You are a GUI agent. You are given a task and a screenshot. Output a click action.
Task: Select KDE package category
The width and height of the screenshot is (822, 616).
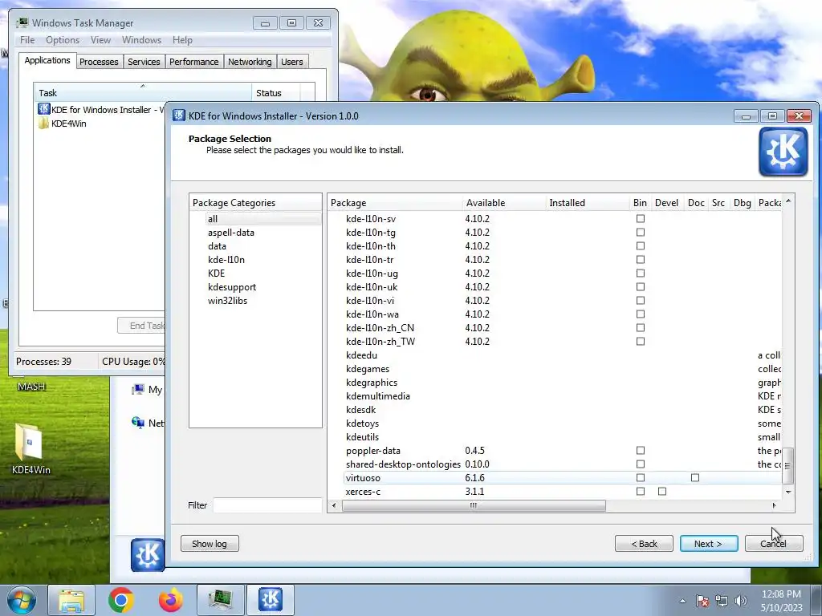pyautogui.click(x=216, y=273)
